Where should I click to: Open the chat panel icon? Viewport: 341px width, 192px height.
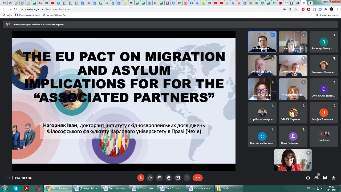tap(325, 178)
